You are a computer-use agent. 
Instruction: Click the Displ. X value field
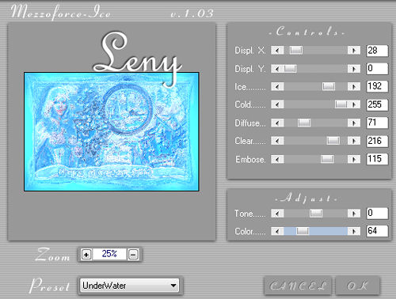377,51
